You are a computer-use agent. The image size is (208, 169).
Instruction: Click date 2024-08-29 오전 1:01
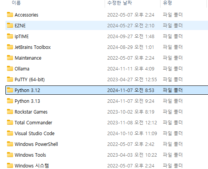(131, 47)
